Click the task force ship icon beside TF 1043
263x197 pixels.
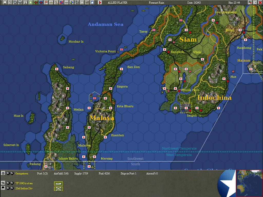click(x=3, y=183)
